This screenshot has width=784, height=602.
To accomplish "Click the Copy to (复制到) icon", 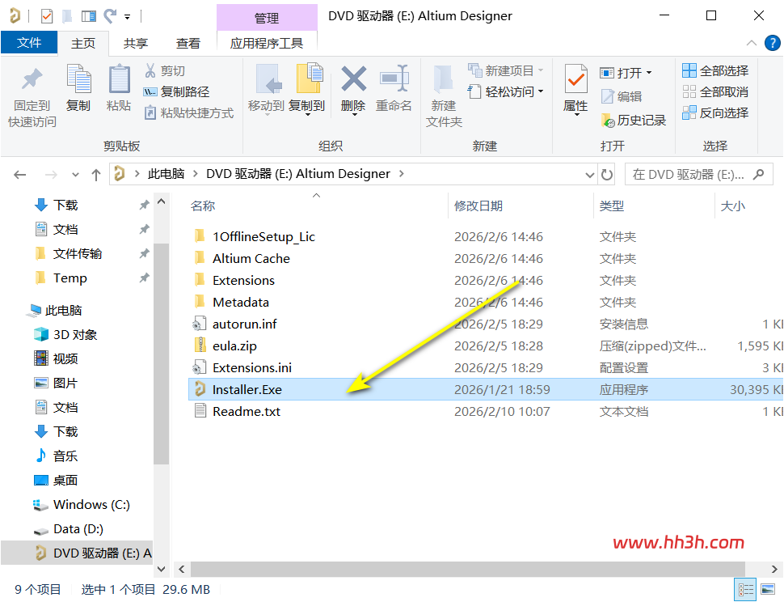I will [x=309, y=78].
